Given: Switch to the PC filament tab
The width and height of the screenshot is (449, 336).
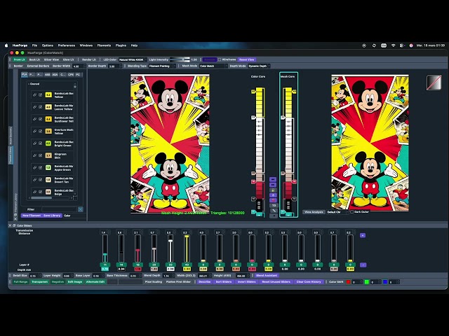Looking at the screenshot, I should (x=78, y=75).
